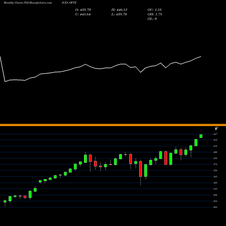Click the 'OL: 0' reading
The width and height of the screenshot is (226, 226).
[x=152, y=19]
